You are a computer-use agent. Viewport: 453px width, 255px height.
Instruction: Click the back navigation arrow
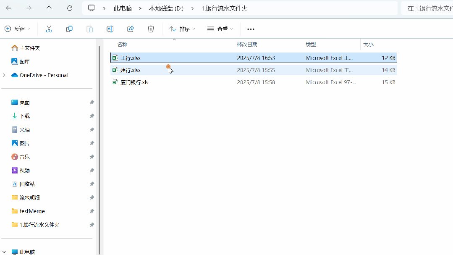[x=8, y=8]
